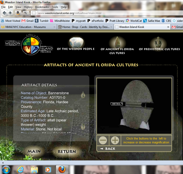Open the Prehistoric Cultures effigy vessel icon
The height and width of the screenshot is (174, 183).
pos(158,42)
